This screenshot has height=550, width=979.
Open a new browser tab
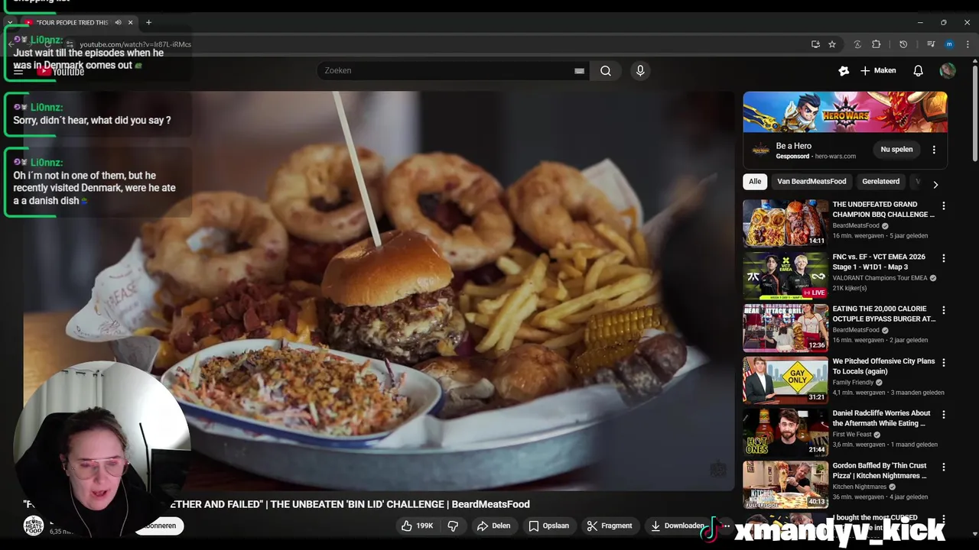pos(148,22)
